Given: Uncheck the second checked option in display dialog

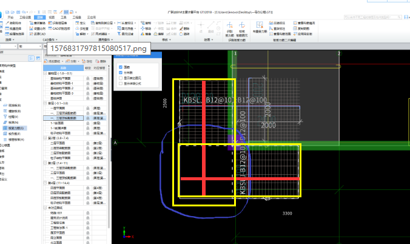Looking at the screenshot, I should [x=121, y=72].
